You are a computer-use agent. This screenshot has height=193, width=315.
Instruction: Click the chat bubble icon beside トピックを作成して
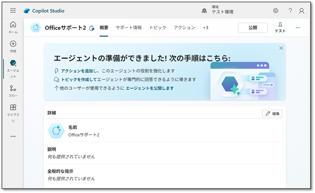point(56,80)
